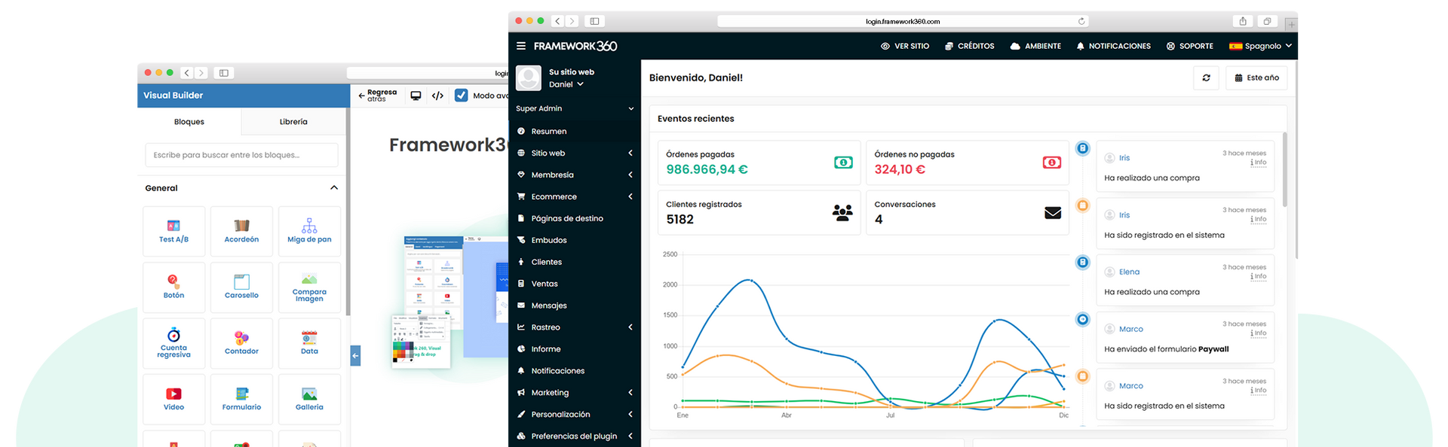Image resolution: width=1448 pixels, height=447 pixels.
Task: Click the block search input field
Action: 241,155
